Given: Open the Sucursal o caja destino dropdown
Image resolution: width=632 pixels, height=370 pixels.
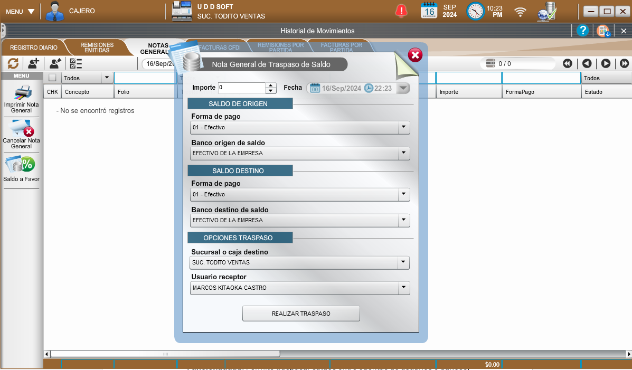Looking at the screenshot, I should click(403, 262).
